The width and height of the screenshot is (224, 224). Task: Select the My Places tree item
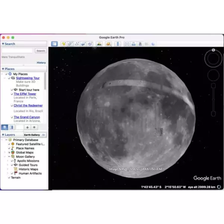20,74
